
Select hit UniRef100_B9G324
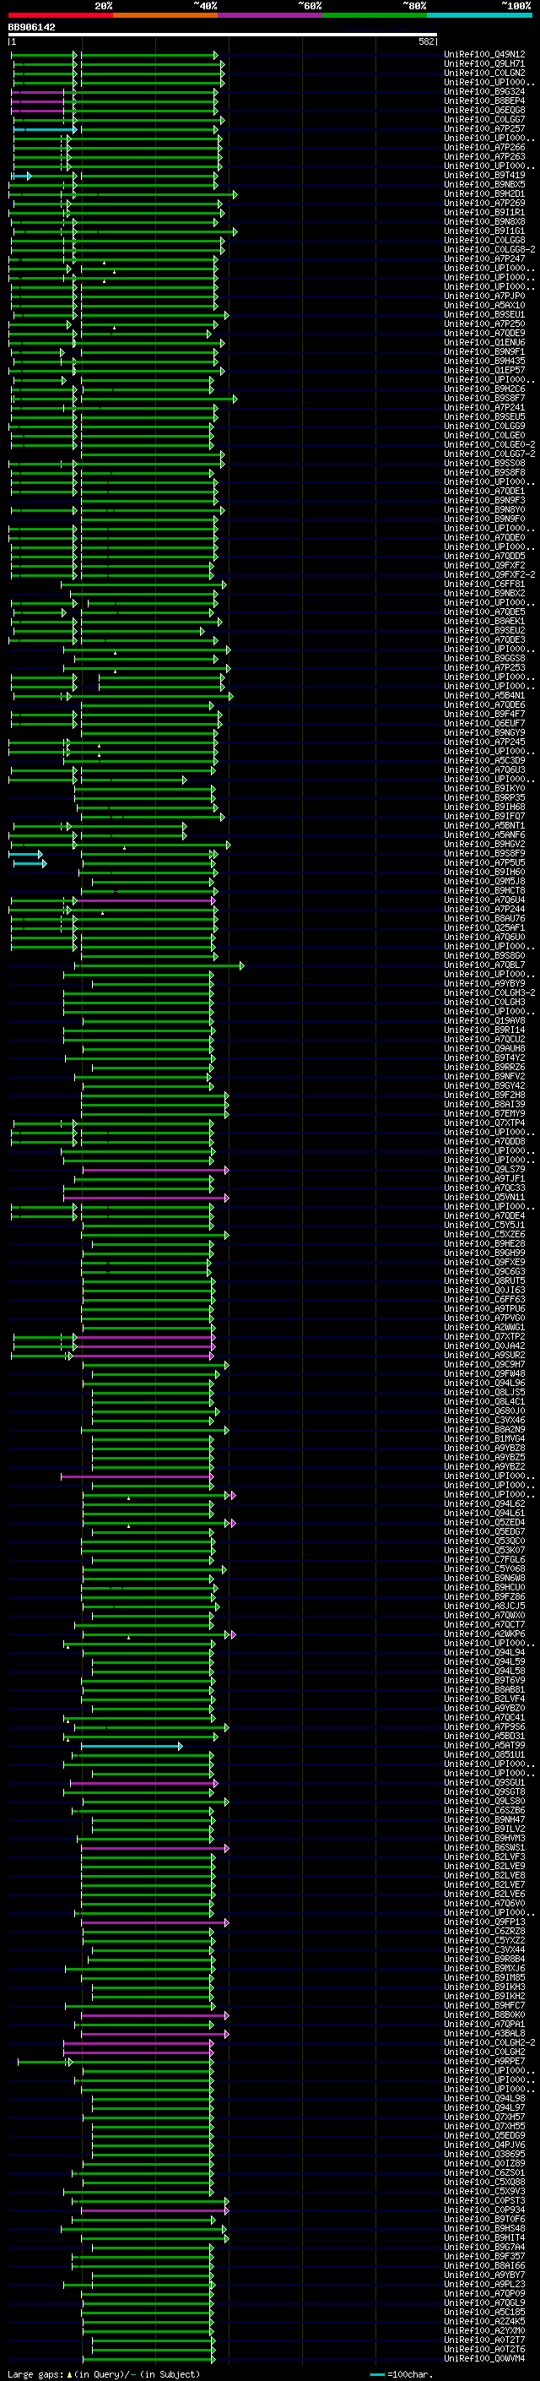(484, 91)
